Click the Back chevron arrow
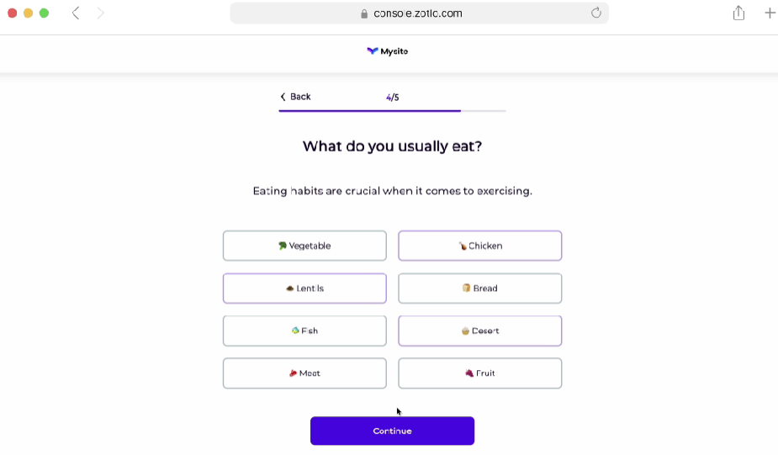778x455 pixels. [x=283, y=97]
